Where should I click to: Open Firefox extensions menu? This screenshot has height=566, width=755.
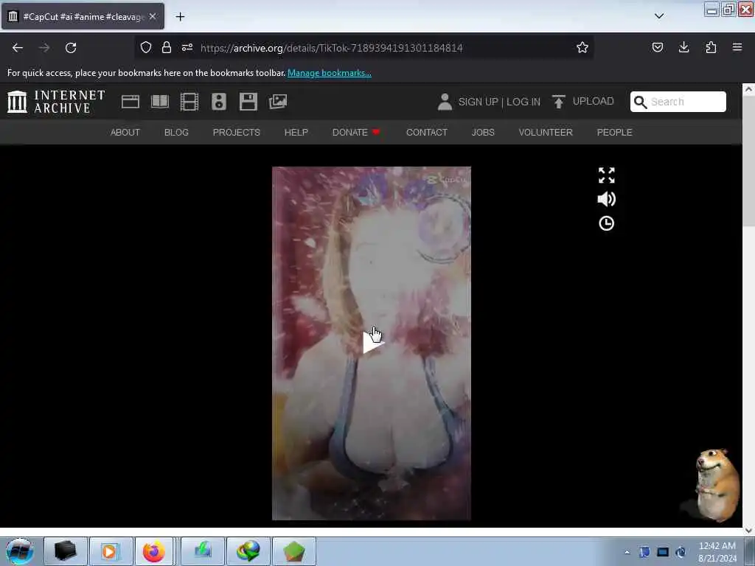tap(711, 47)
